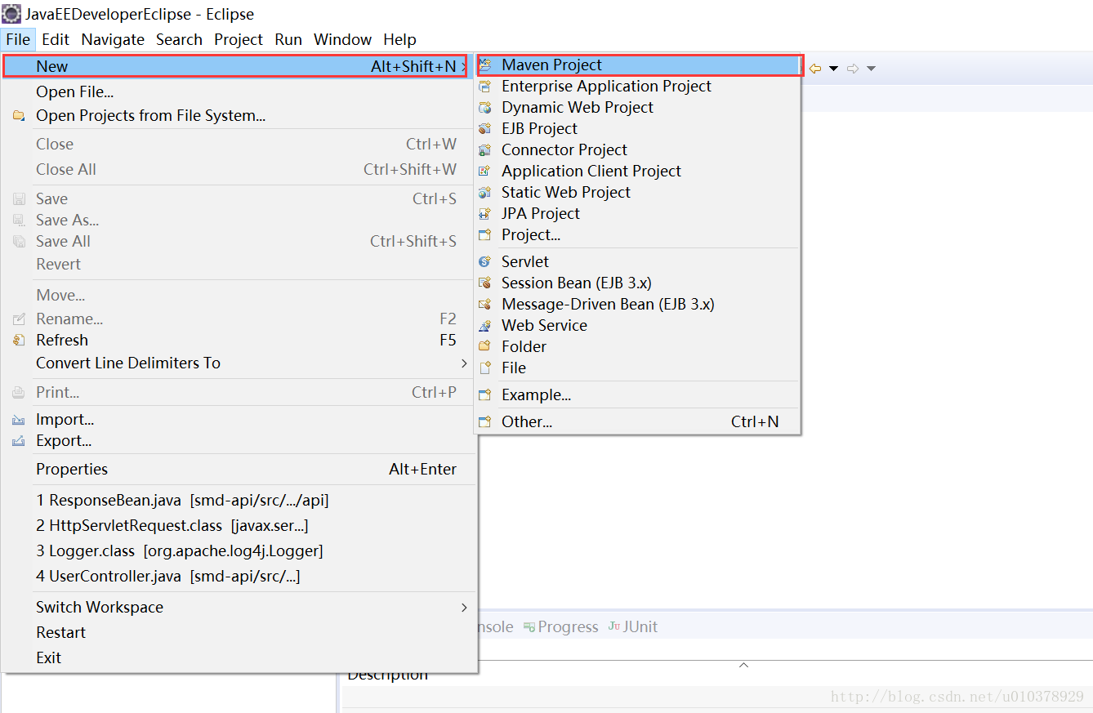Open the Search menu
The image size is (1093, 713).
click(179, 39)
